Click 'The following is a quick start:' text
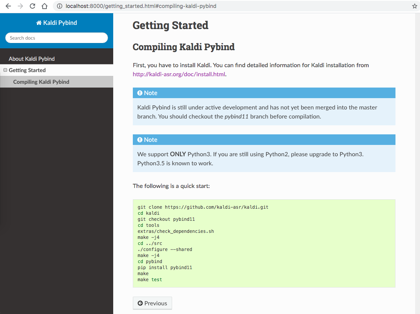420x314 pixels. [171, 186]
